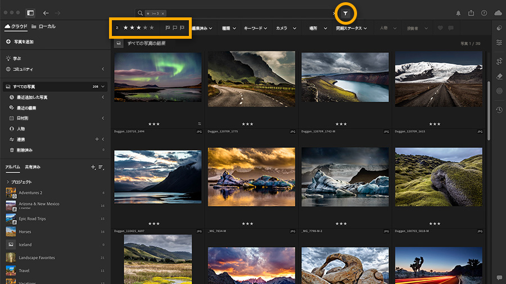Viewport: 506px width, 284px height.
Task: Open コミュニティ section
Action: (x=19, y=69)
